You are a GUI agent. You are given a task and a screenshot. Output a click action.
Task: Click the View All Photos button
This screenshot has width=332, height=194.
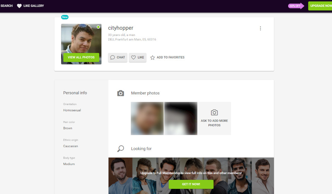tap(81, 57)
